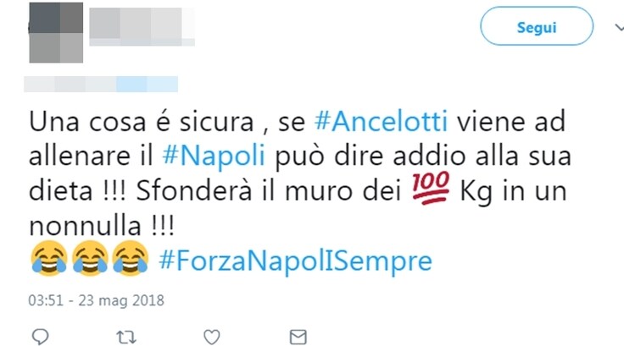The width and height of the screenshot is (624, 346).
Task: Click the first laughing-crying emoji
Action: (x=49, y=258)
